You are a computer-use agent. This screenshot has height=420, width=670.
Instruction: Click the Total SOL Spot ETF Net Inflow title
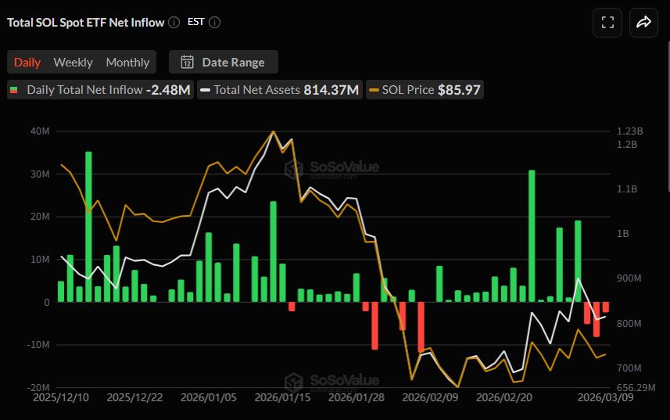(x=86, y=23)
